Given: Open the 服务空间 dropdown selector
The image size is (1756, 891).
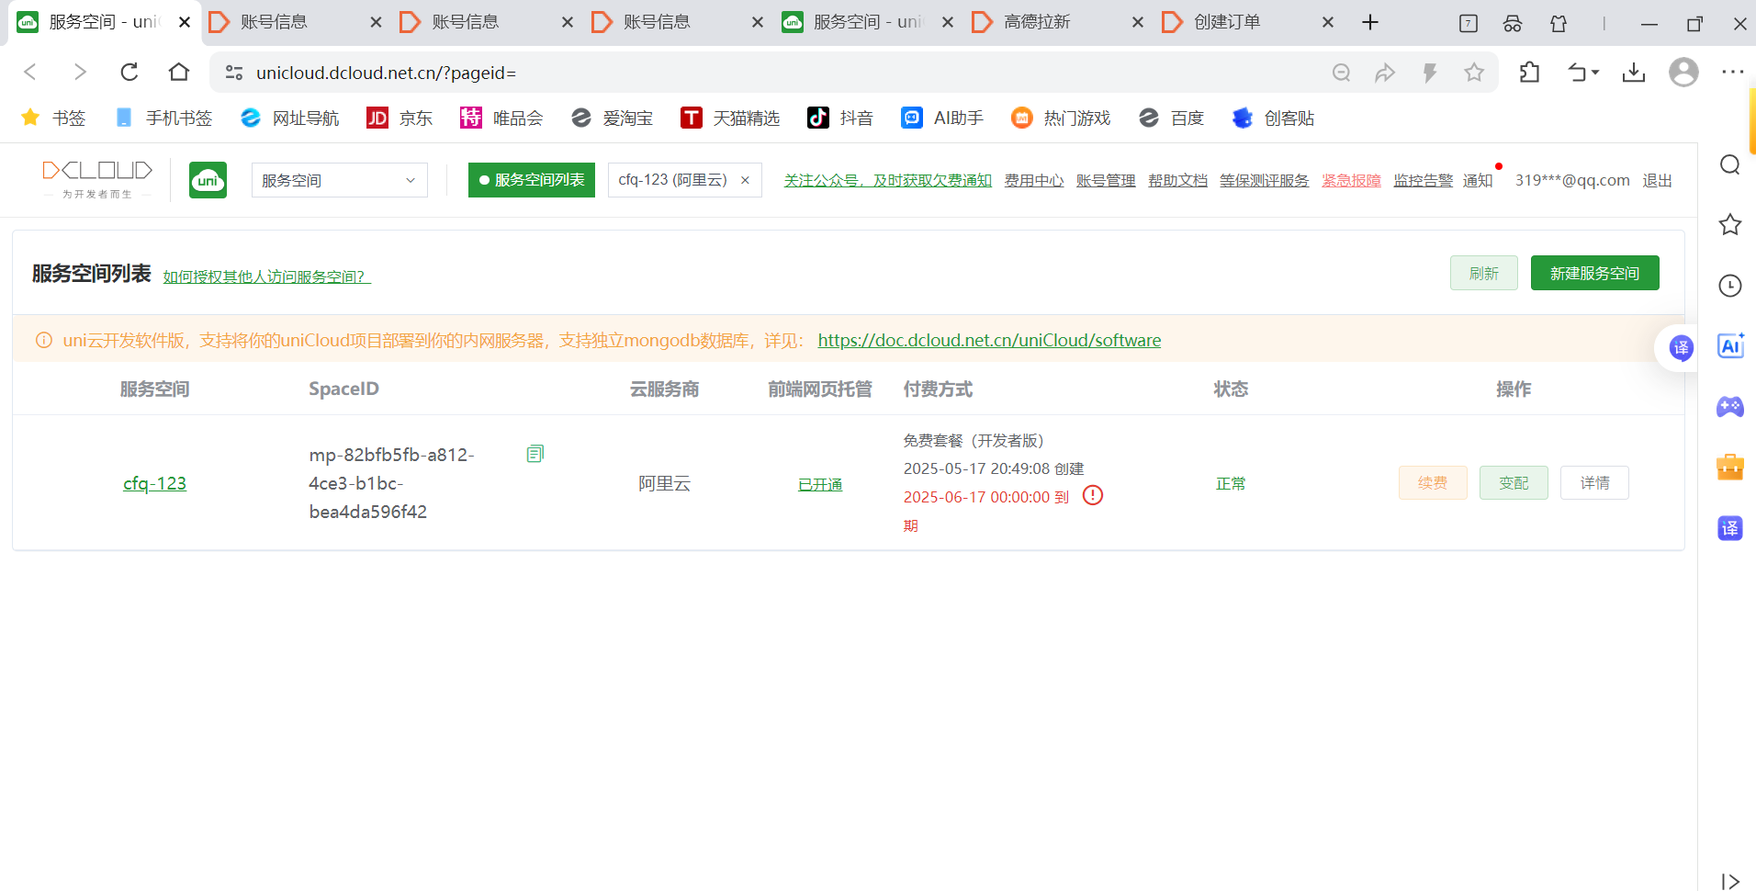Looking at the screenshot, I should click(339, 180).
